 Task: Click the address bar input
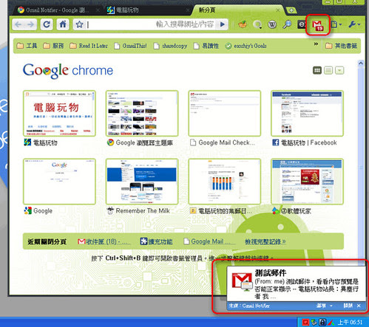pyautogui.click(x=150, y=24)
